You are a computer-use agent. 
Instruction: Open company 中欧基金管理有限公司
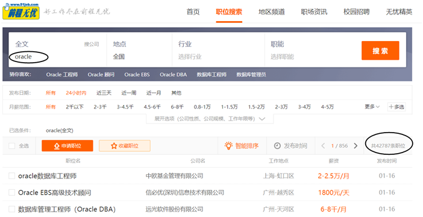[174, 176]
